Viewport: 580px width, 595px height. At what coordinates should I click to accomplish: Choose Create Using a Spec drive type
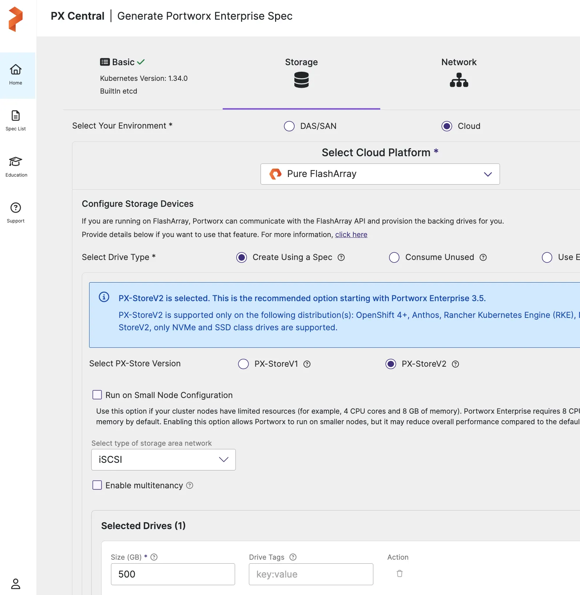(x=242, y=257)
